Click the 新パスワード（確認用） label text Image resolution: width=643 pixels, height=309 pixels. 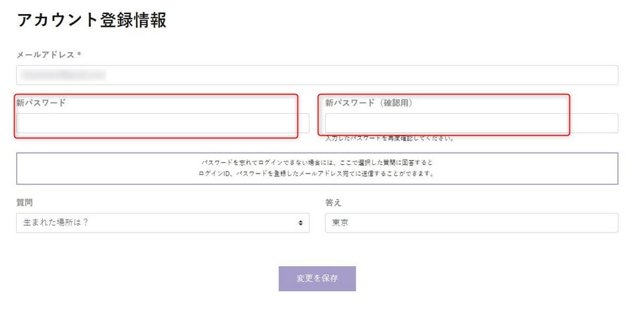click(x=369, y=103)
